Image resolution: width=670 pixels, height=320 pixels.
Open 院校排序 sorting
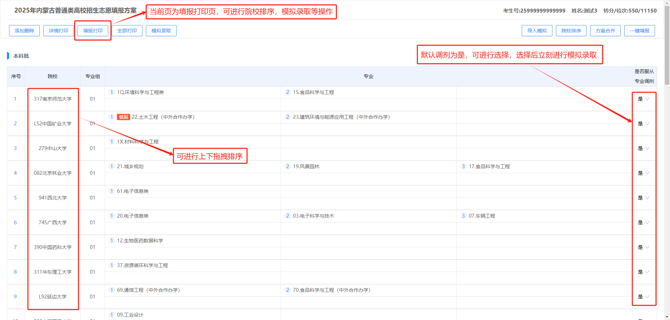[571, 31]
